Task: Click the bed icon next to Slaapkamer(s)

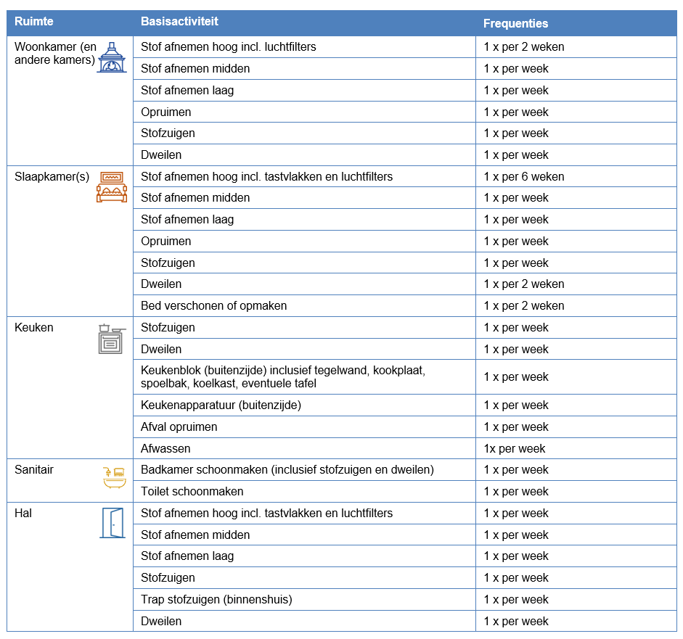Action: (x=111, y=187)
